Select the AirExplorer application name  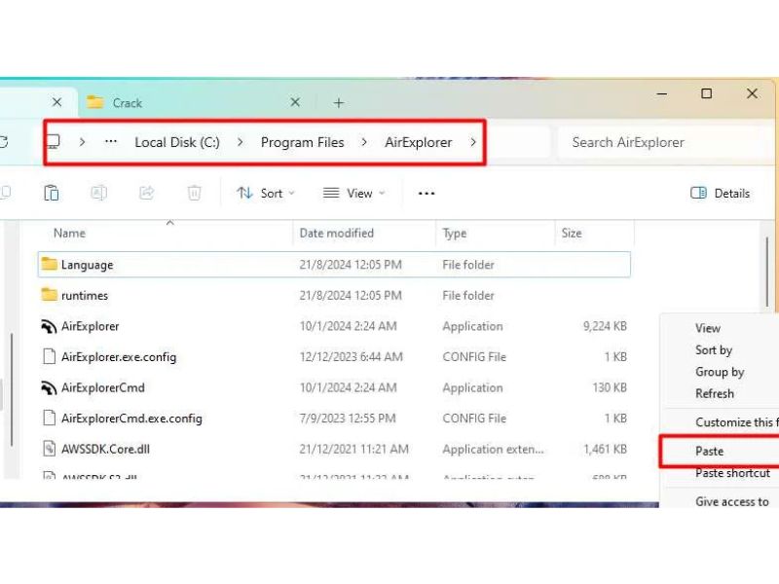pyautogui.click(x=90, y=326)
